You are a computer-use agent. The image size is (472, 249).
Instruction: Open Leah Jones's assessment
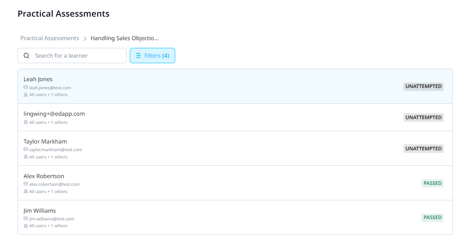[x=38, y=79]
